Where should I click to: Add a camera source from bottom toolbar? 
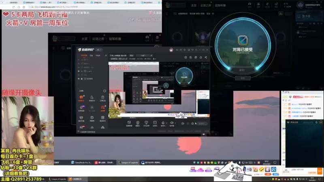[138, 124]
